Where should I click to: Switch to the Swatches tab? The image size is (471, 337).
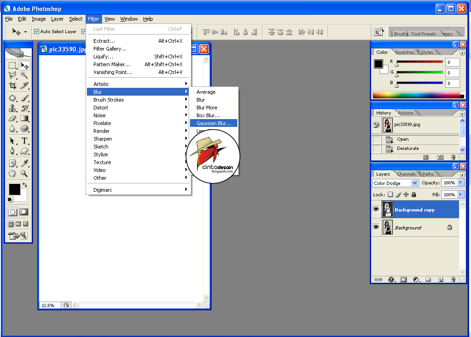pyautogui.click(x=404, y=52)
